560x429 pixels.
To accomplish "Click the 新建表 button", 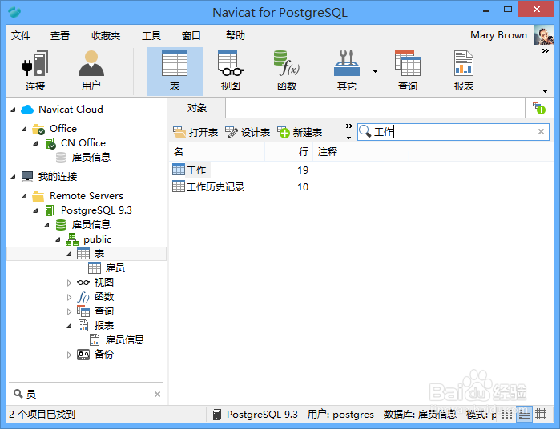I will click(x=300, y=132).
